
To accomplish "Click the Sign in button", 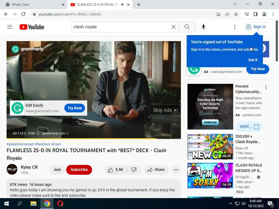I will pyautogui.click(x=256, y=27).
